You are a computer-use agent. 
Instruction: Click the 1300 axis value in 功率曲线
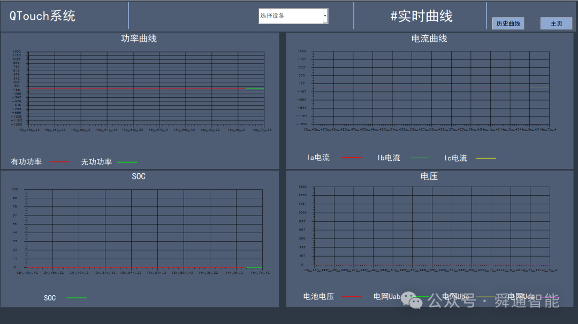coord(17,51)
